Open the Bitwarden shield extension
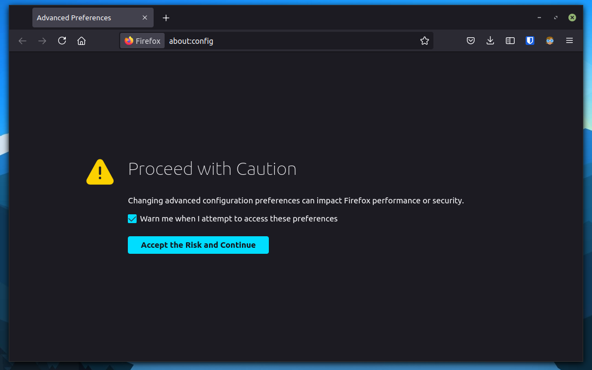Screen dimensions: 592x370 [530, 41]
